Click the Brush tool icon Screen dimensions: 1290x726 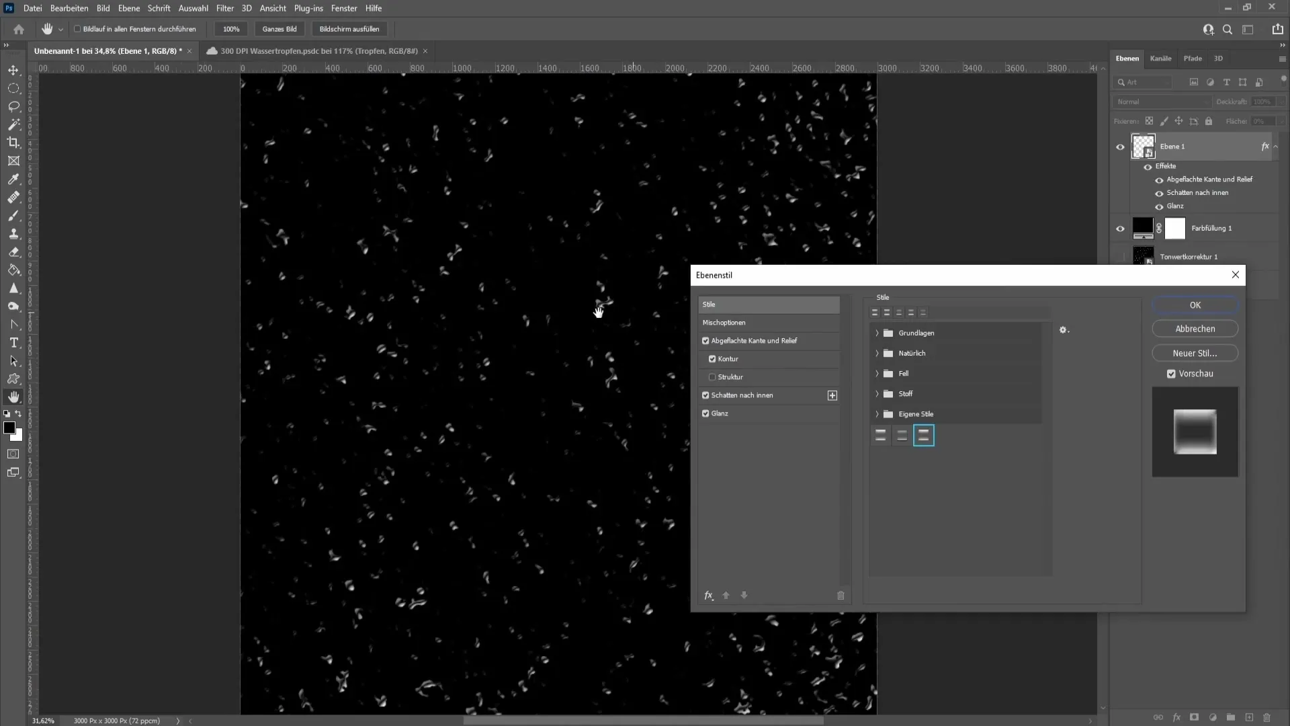coord(14,215)
